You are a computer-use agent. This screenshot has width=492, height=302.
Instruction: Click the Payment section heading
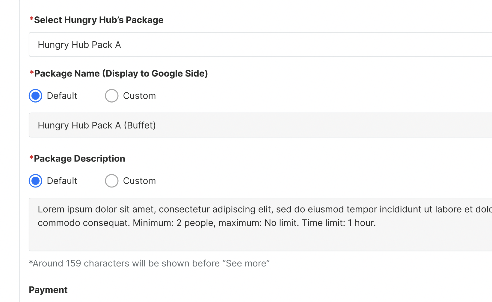click(48, 290)
